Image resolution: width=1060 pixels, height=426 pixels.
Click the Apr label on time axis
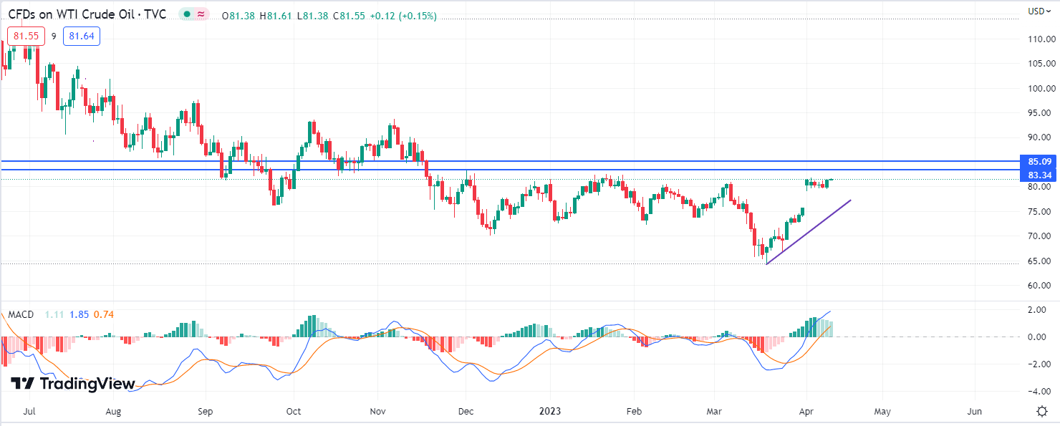point(806,412)
